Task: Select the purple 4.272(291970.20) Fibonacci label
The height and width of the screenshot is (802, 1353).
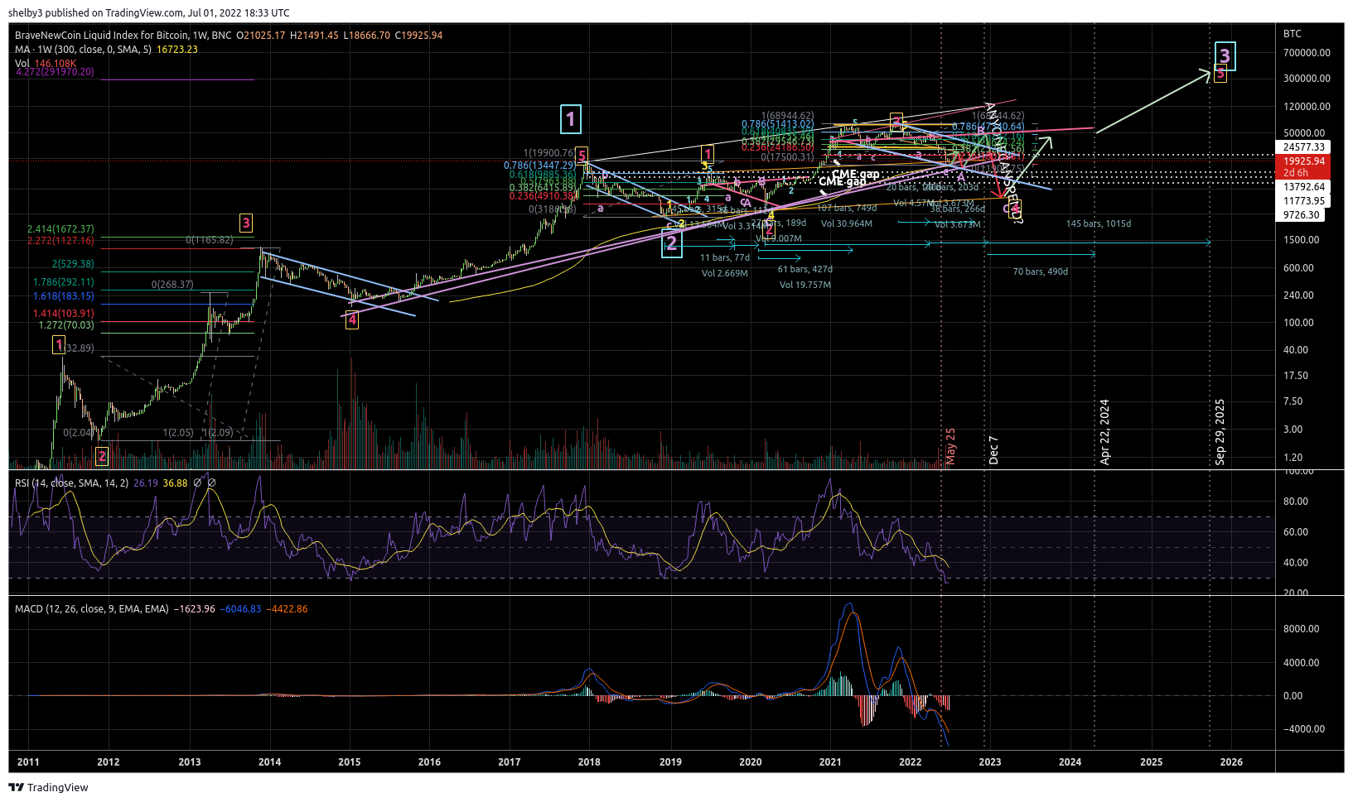Action: [x=55, y=73]
